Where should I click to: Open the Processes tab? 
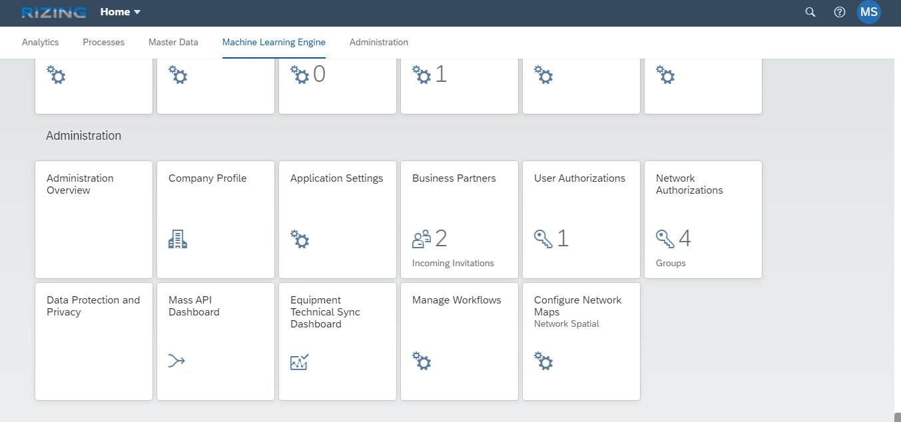pyautogui.click(x=104, y=42)
